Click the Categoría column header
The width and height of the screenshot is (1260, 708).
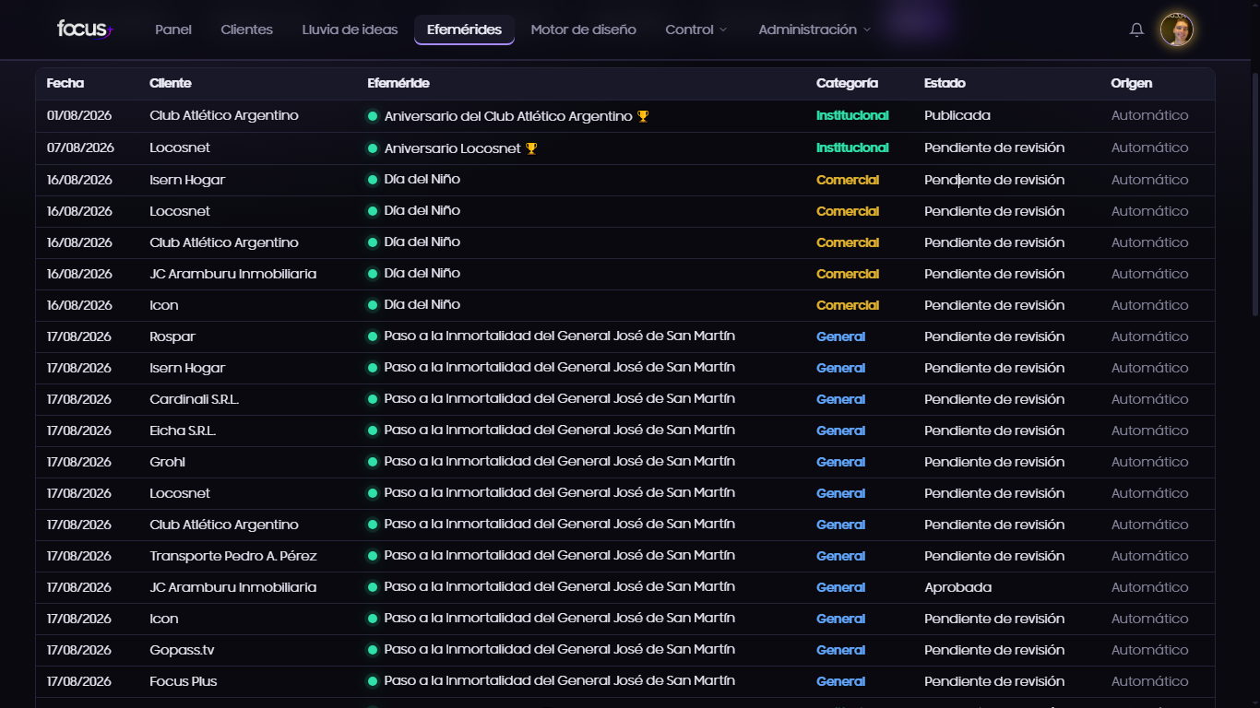click(x=847, y=83)
